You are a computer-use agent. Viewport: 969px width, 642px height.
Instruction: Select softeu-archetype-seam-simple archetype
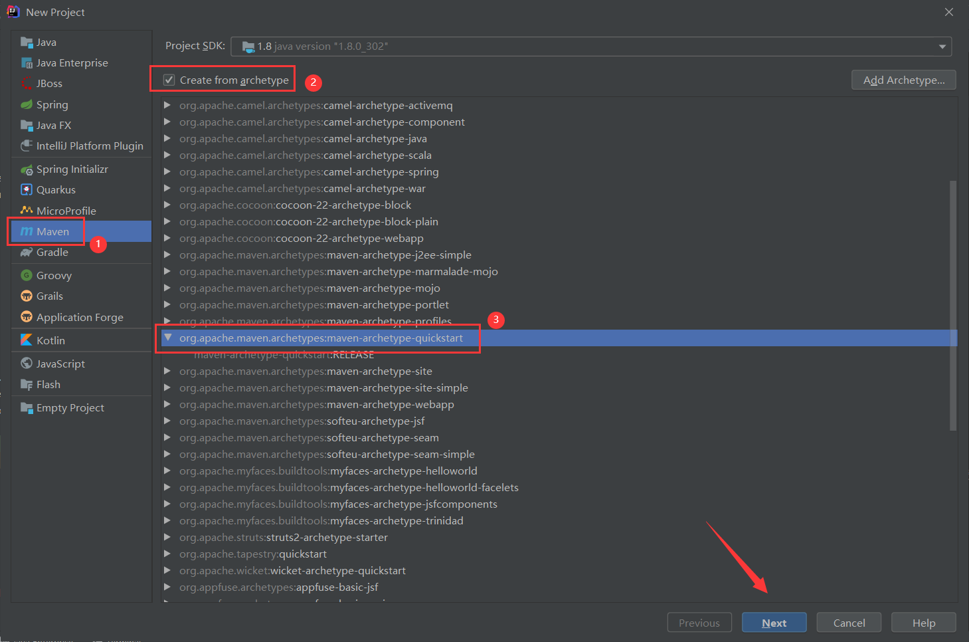[559, 454]
